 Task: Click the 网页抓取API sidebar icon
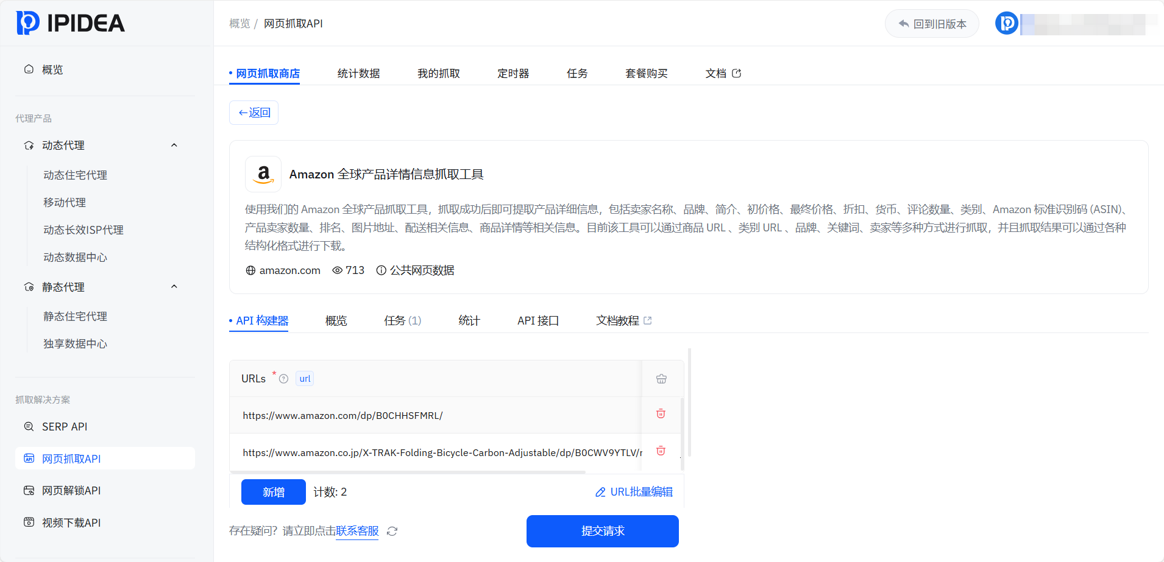coord(29,458)
